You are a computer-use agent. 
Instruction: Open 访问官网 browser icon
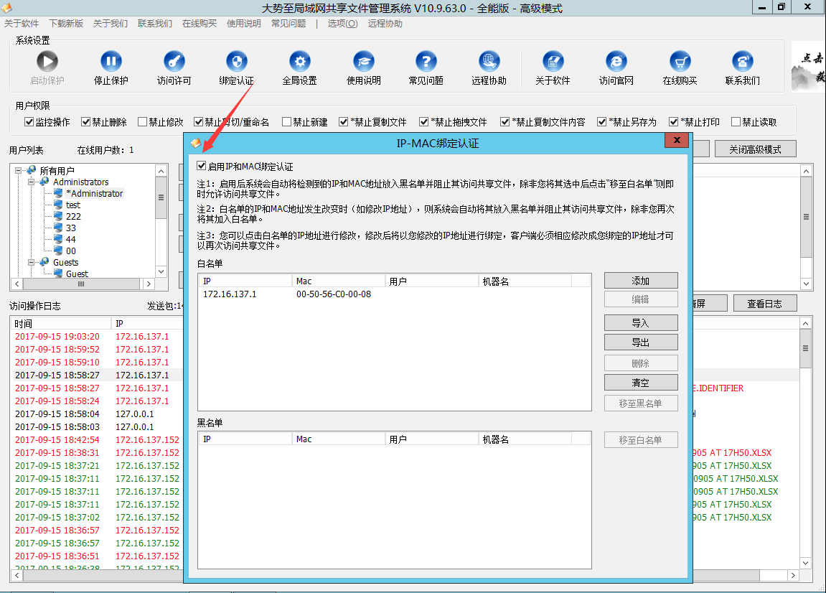(x=616, y=62)
